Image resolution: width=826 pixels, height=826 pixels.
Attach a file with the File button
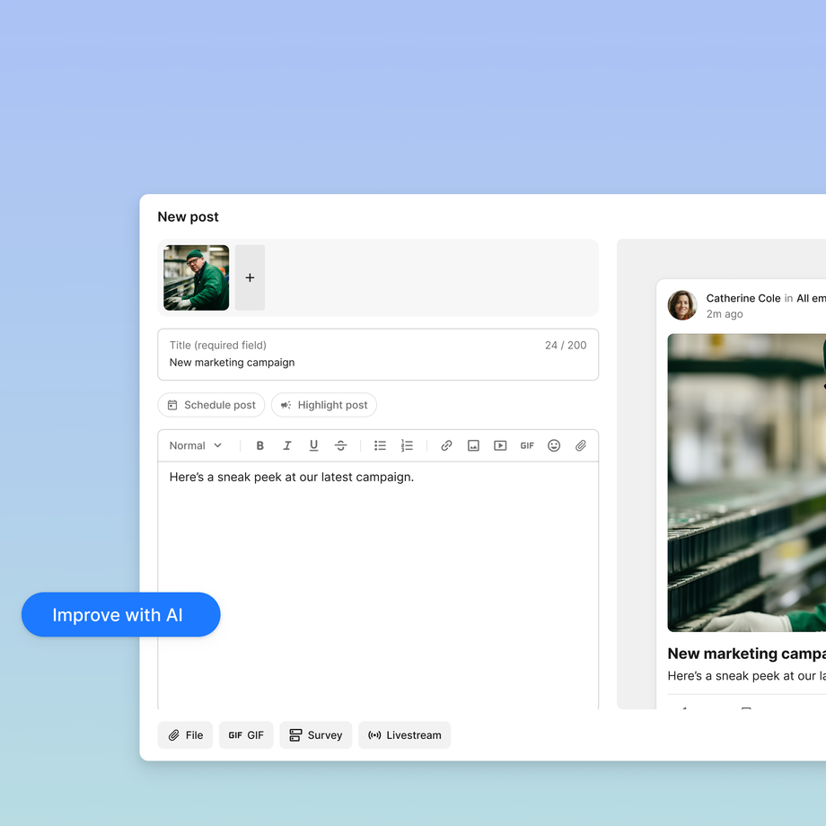click(185, 734)
